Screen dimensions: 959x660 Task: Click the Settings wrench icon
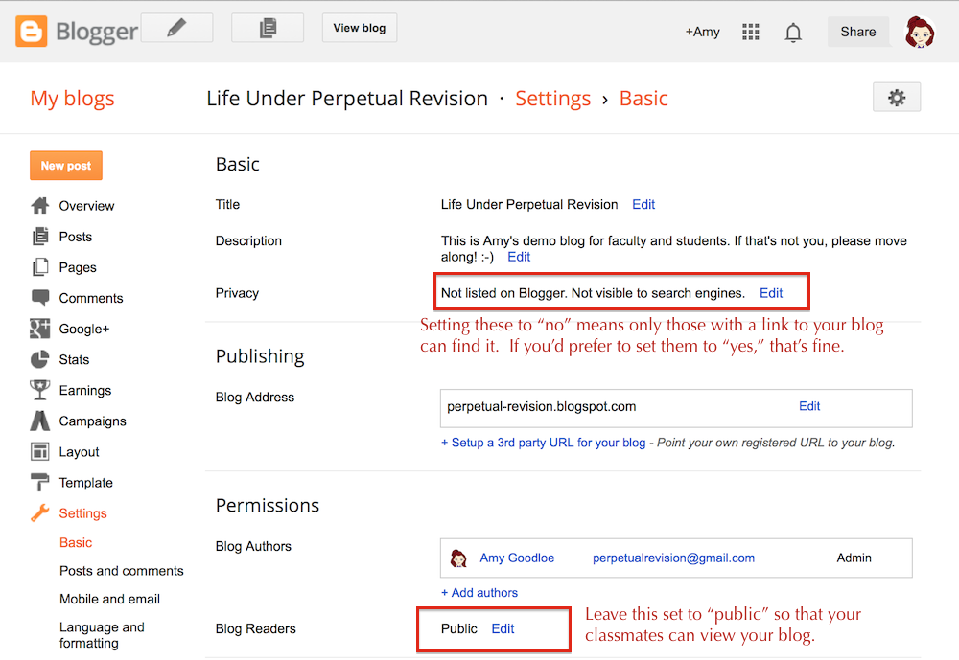tap(40, 513)
